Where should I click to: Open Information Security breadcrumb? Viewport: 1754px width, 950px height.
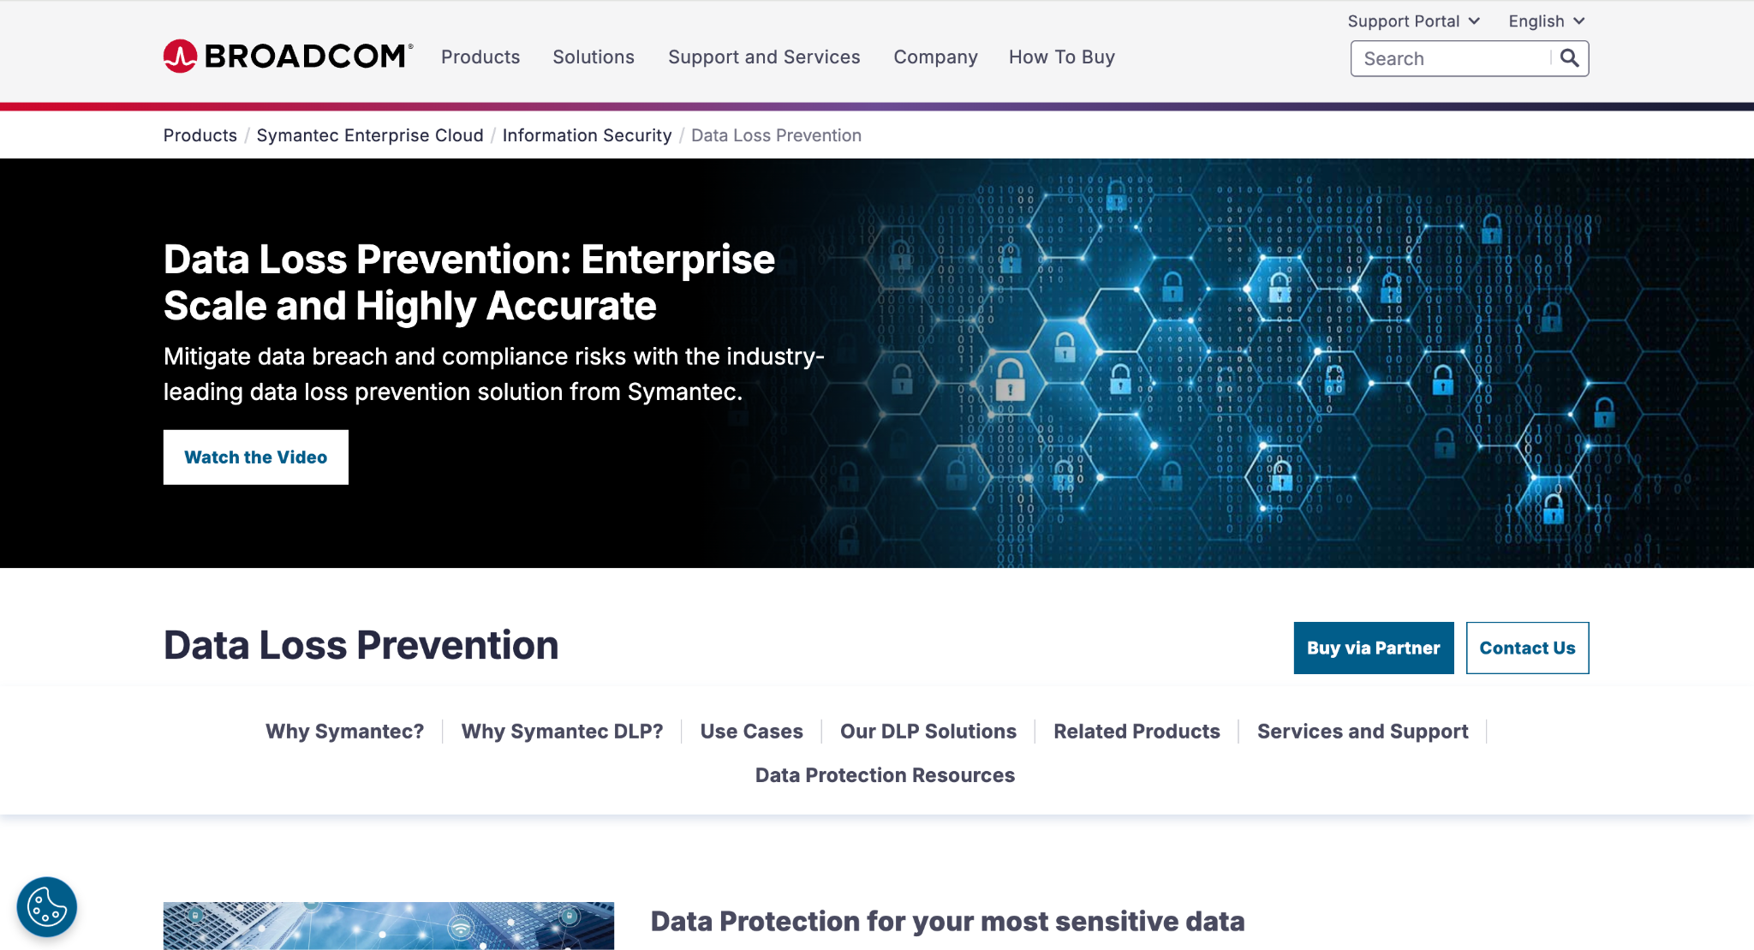click(x=588, y=135)
